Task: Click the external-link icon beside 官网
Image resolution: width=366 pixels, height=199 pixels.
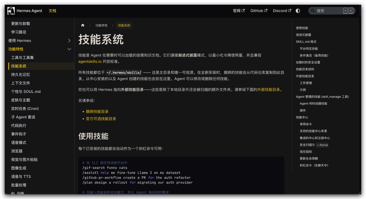Action: [x=243, y=10]
